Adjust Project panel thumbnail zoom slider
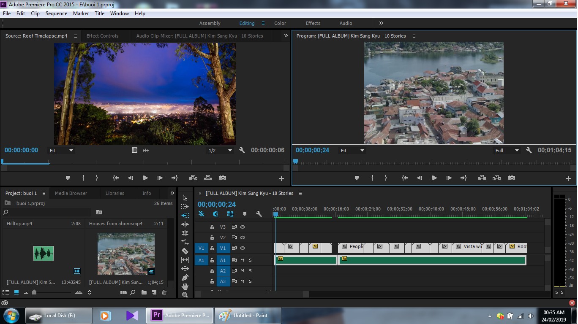Image resolution: width=578 pixels, height=324 pixels. [34, 292]
